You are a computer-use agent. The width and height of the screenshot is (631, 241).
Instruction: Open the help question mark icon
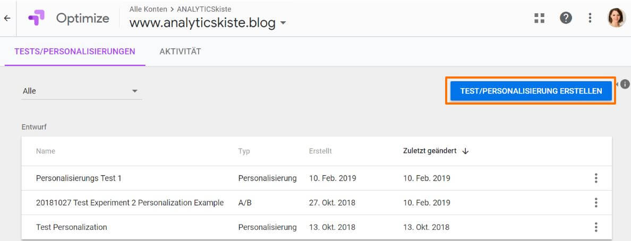[x=566, y=18]
